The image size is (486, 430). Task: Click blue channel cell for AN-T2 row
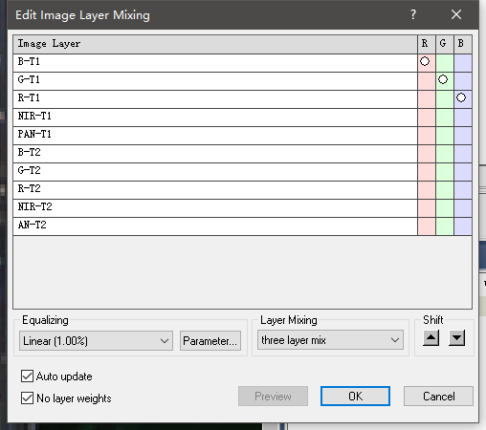tap(463, 226)
